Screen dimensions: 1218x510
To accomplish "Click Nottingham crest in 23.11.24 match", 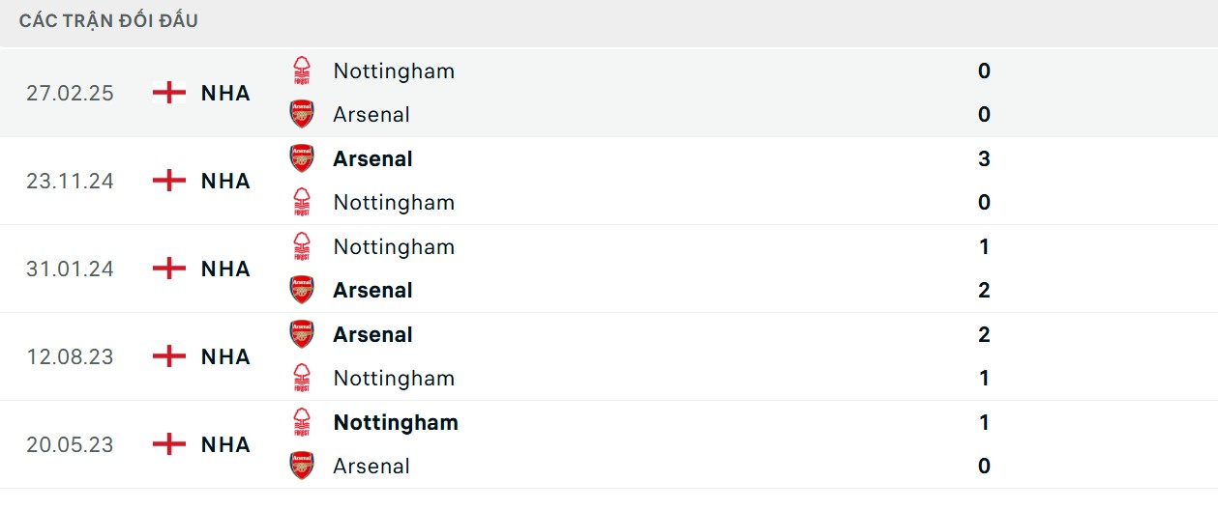I will tap(302, 202).
